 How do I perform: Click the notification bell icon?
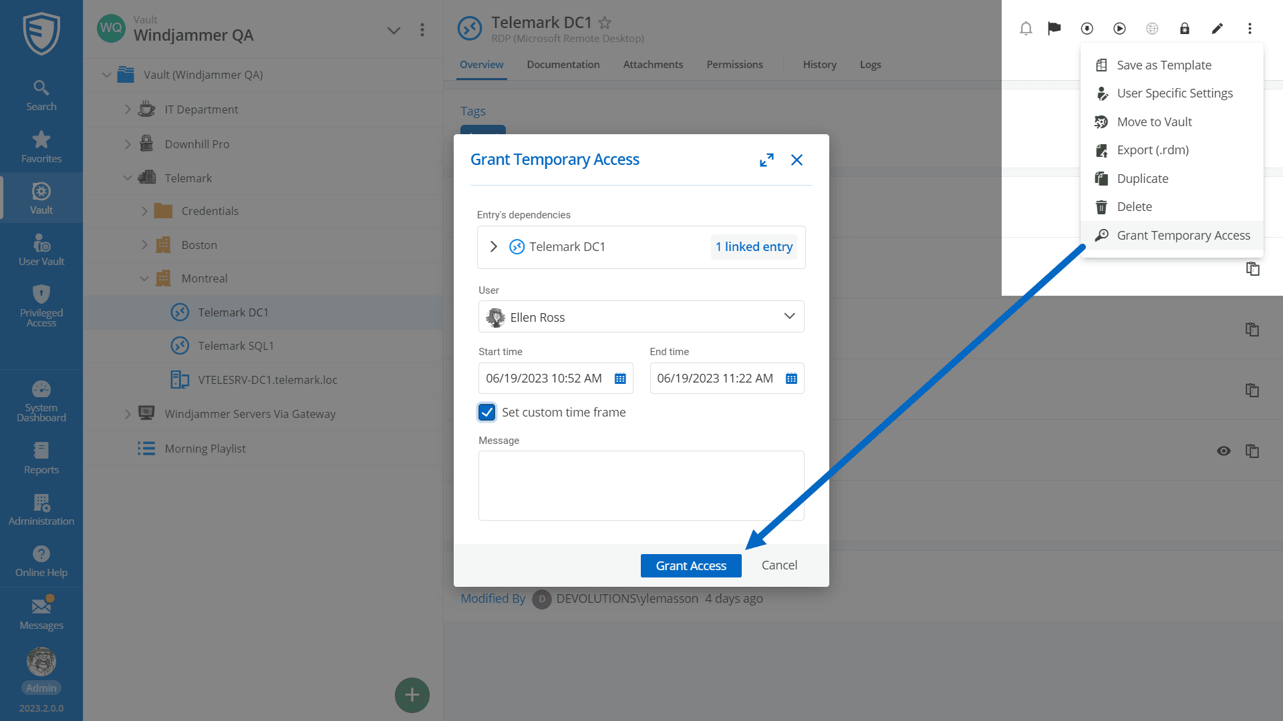pyautogui.click(x=1026, y=28)
